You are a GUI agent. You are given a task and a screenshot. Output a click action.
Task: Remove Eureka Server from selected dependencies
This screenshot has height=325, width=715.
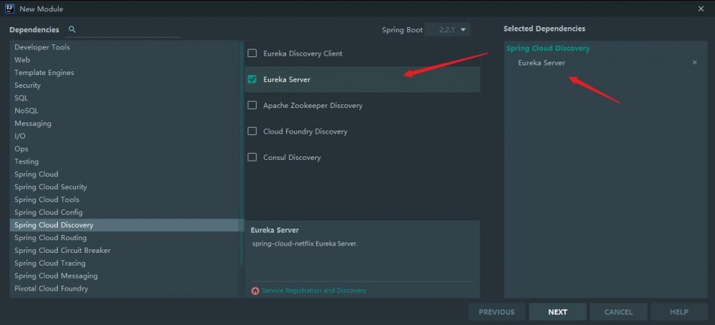coord(694,63)
